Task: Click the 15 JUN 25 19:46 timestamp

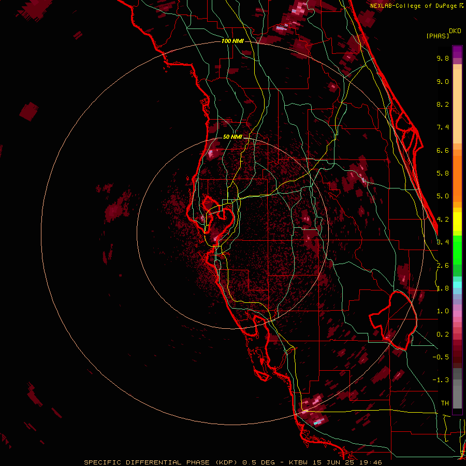Action: tap(347, 462)
